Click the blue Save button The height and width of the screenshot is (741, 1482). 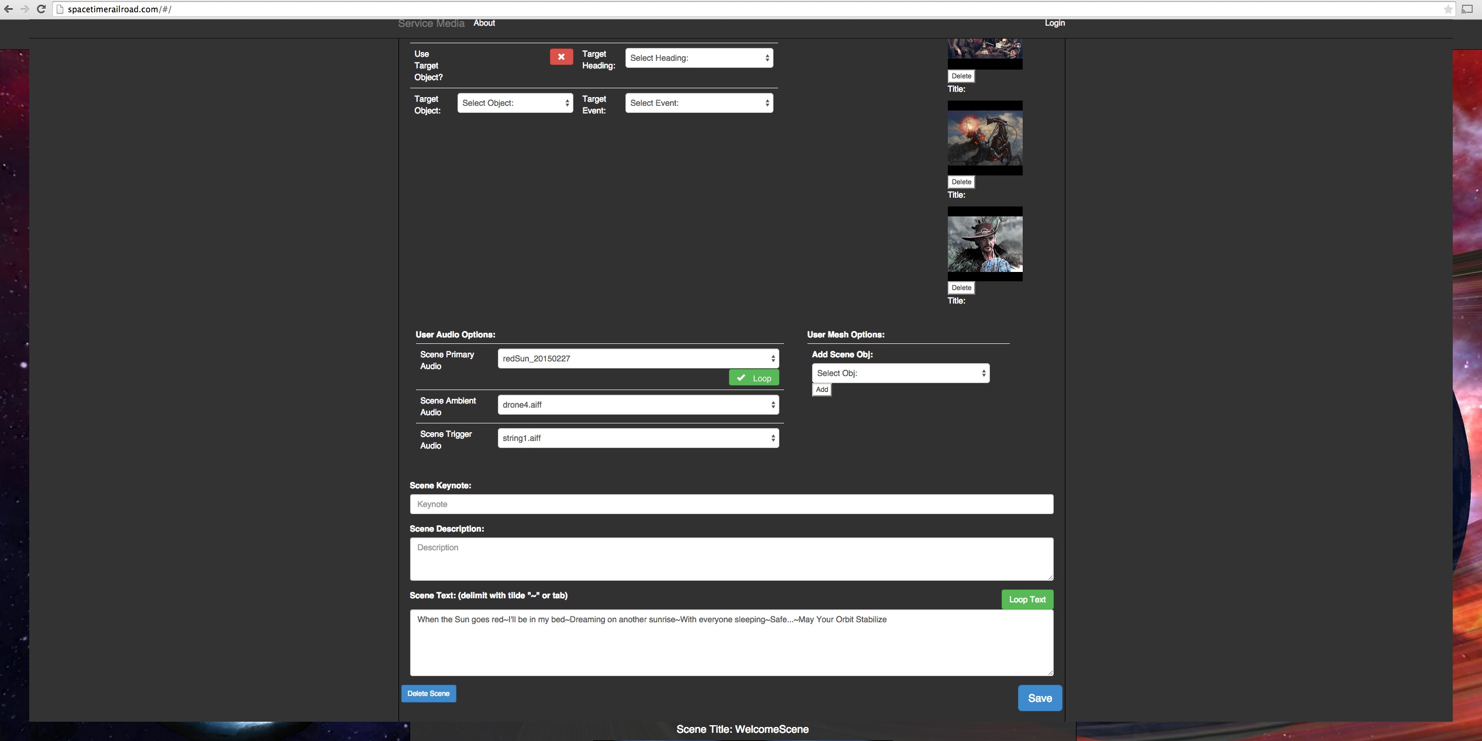(1040, 698)
